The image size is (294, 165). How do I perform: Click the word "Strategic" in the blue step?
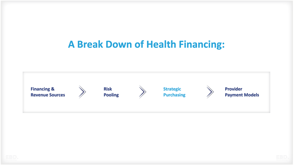[172, 89]
